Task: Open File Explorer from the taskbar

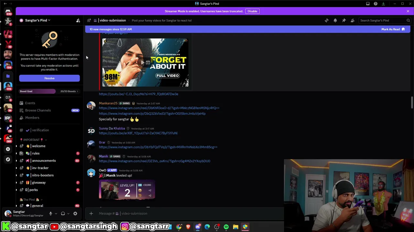Action: (235, 227)
